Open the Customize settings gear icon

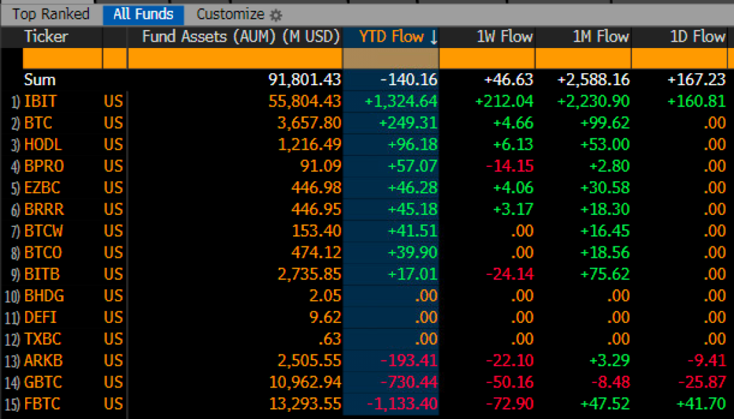click(276, 14)
